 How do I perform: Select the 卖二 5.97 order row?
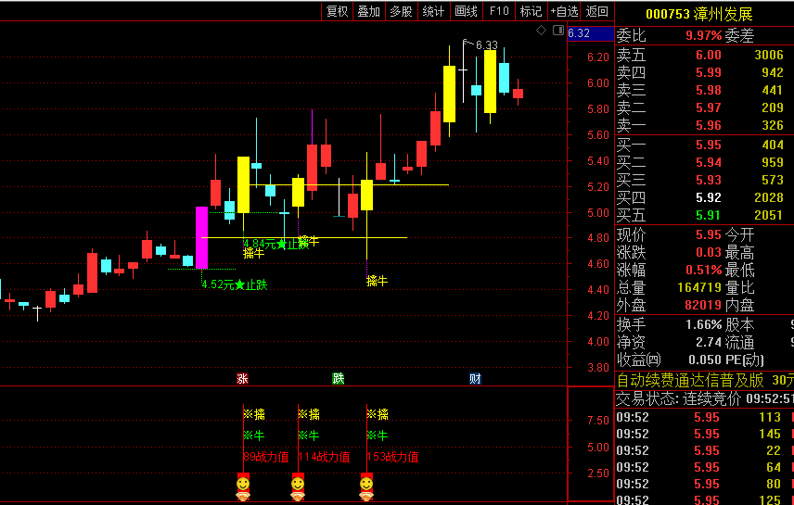coord(704,107)
